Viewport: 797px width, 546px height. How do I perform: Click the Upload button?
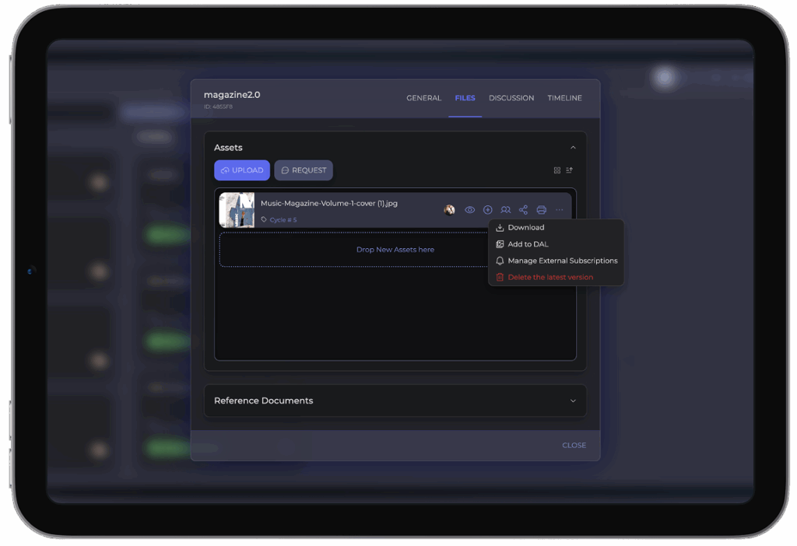point(242,170)
